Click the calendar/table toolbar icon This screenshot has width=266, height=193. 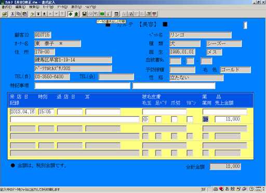coord(116,14)
